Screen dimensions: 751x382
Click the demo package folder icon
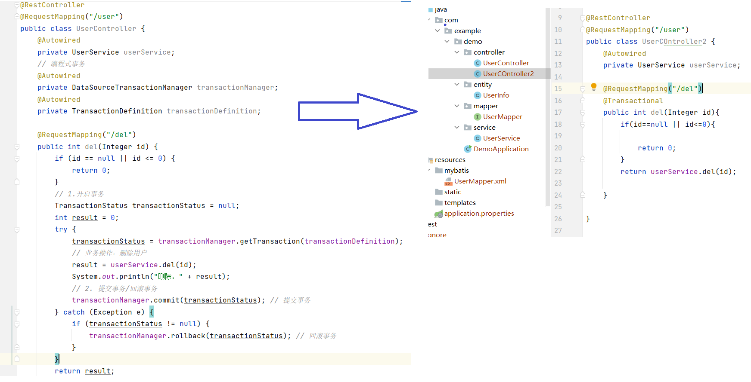[x=458, y=42]
